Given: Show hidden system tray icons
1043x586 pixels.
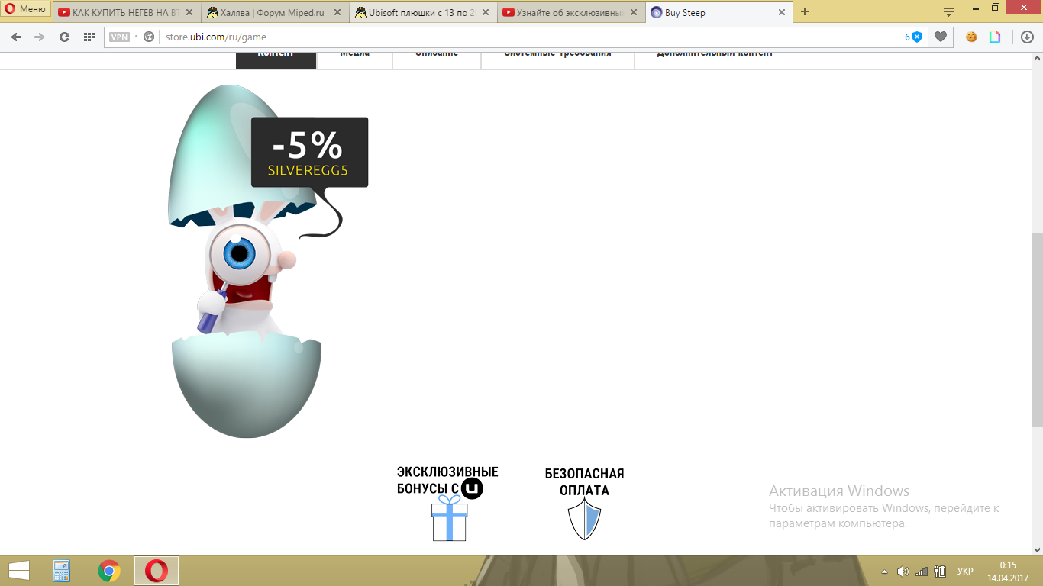Looking at the screenshot, I should point(885,572).
